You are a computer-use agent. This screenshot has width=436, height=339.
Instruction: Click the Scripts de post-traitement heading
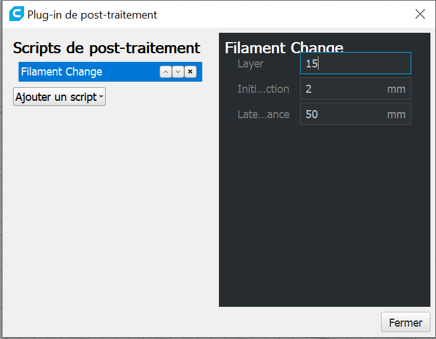click(106, 48)
